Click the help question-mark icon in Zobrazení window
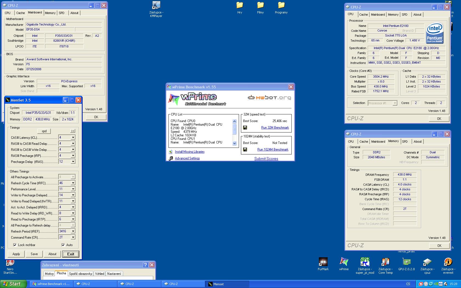Viewport: 461px width, 288px height. (x=145, y=265)
